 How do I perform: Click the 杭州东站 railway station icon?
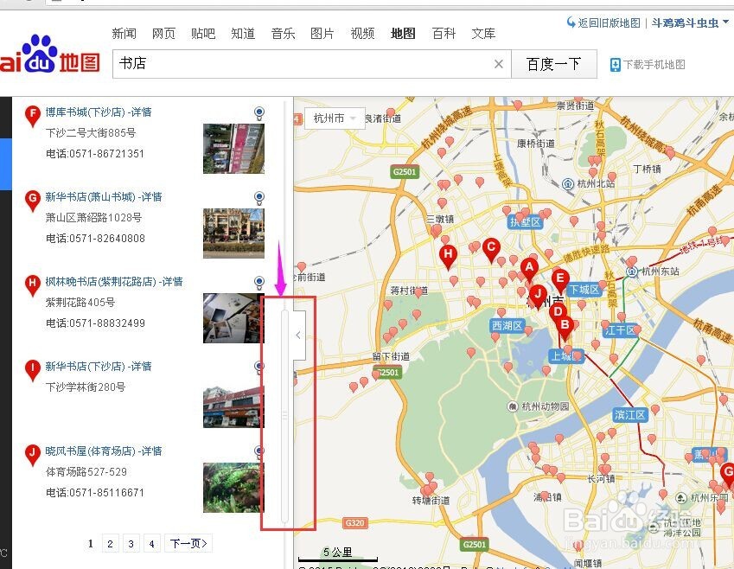632,272
